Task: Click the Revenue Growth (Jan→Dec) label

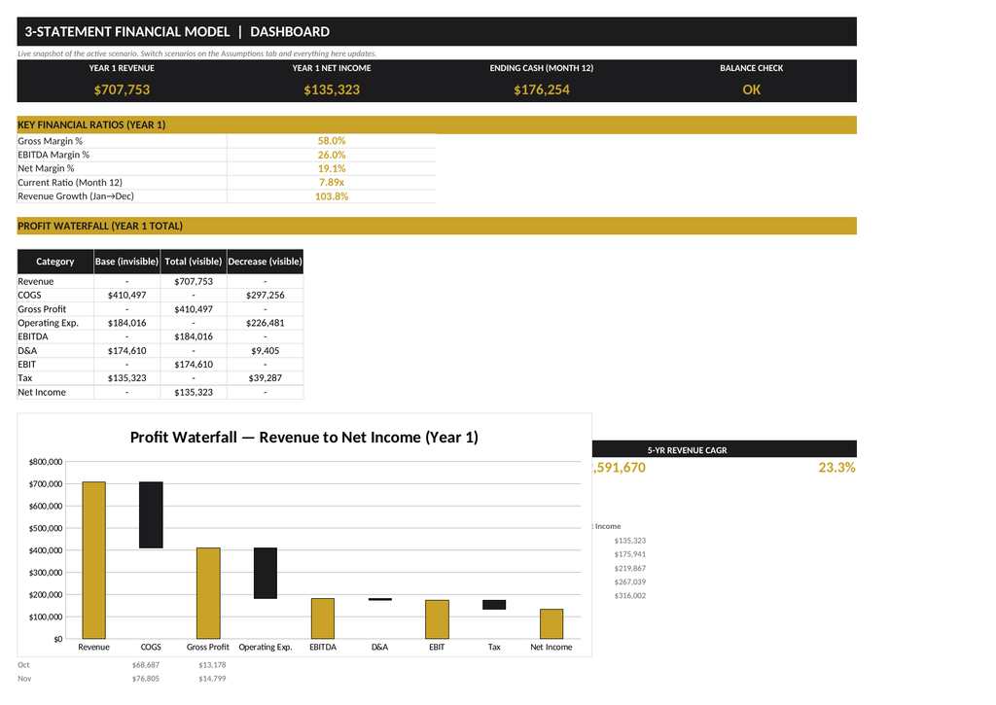Action: tap(76, 196)
